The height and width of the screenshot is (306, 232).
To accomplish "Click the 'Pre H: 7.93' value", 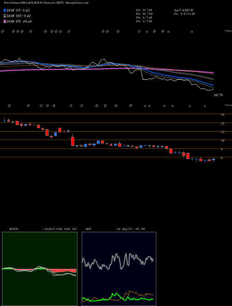I will click(x=144, y=14).
